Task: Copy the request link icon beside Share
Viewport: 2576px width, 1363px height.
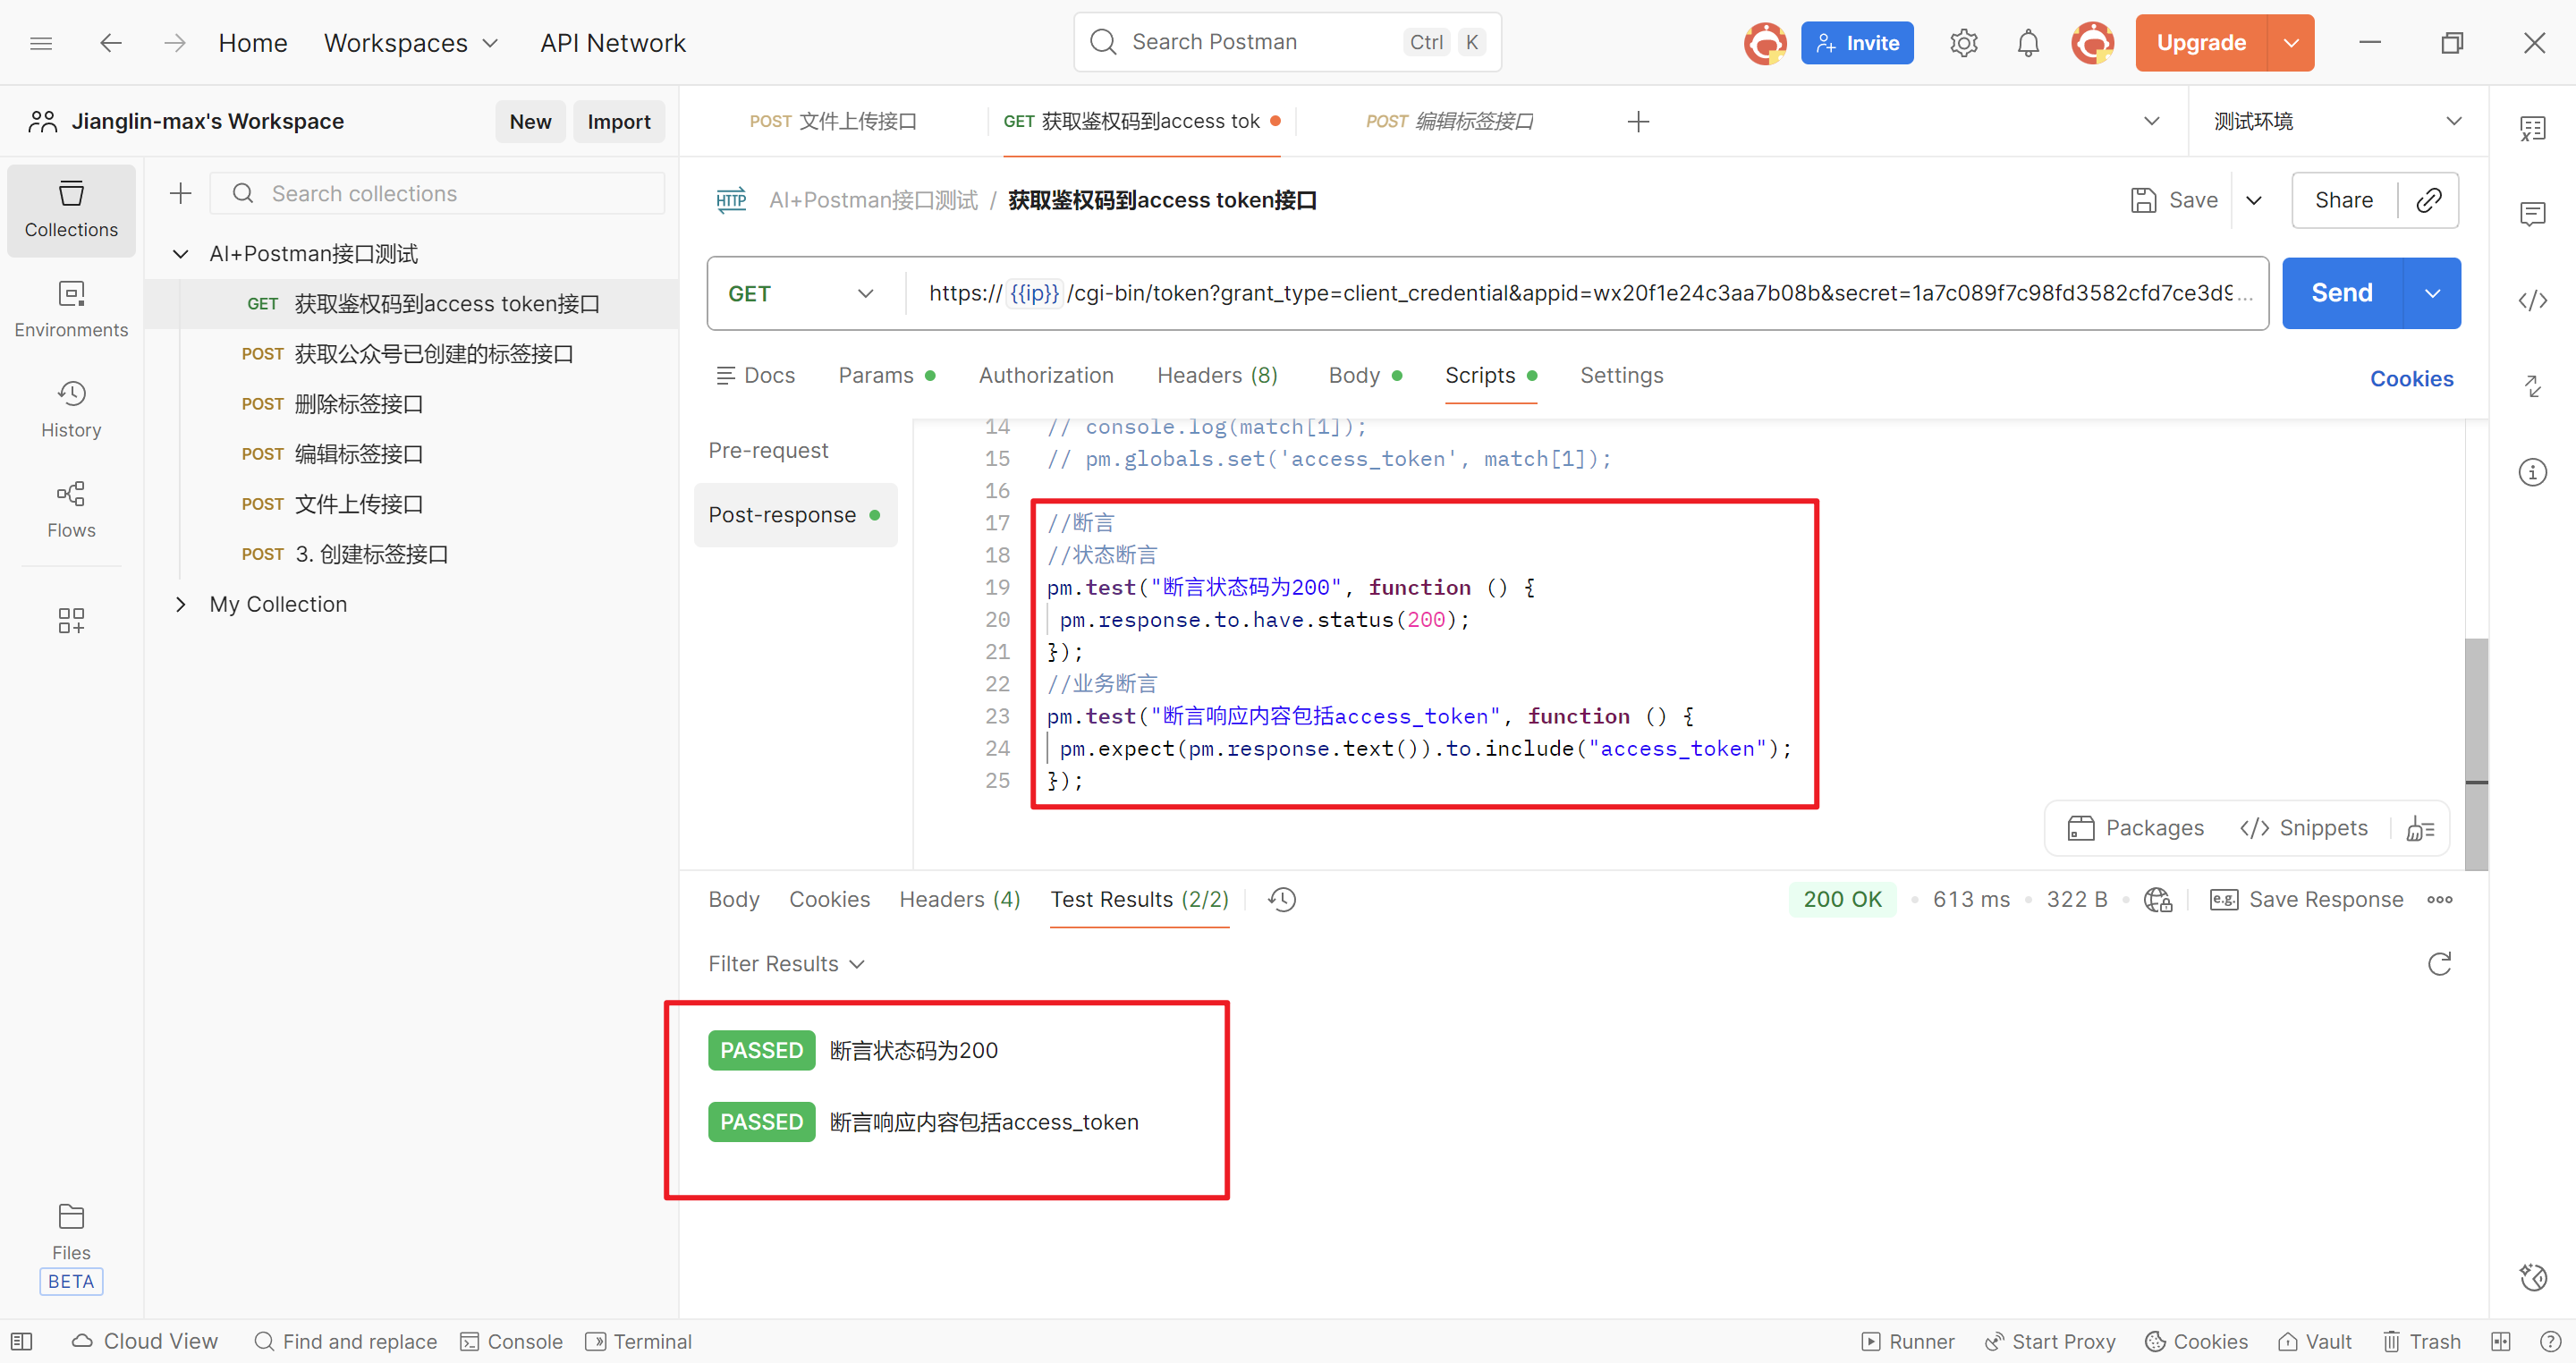Action: point(2429,200)
